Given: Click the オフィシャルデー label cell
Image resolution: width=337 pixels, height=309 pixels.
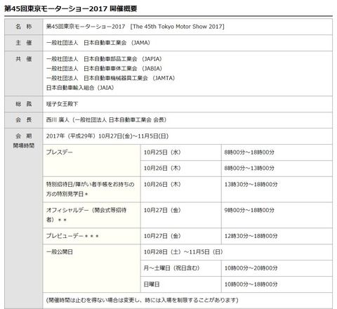Looking at the screenshot, I should pyautogui.click(x=92, y=215).
